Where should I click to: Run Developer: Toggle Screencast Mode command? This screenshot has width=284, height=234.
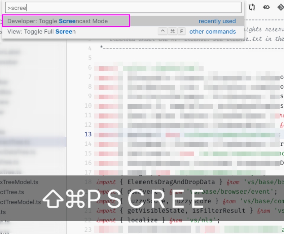coord(123,21)
